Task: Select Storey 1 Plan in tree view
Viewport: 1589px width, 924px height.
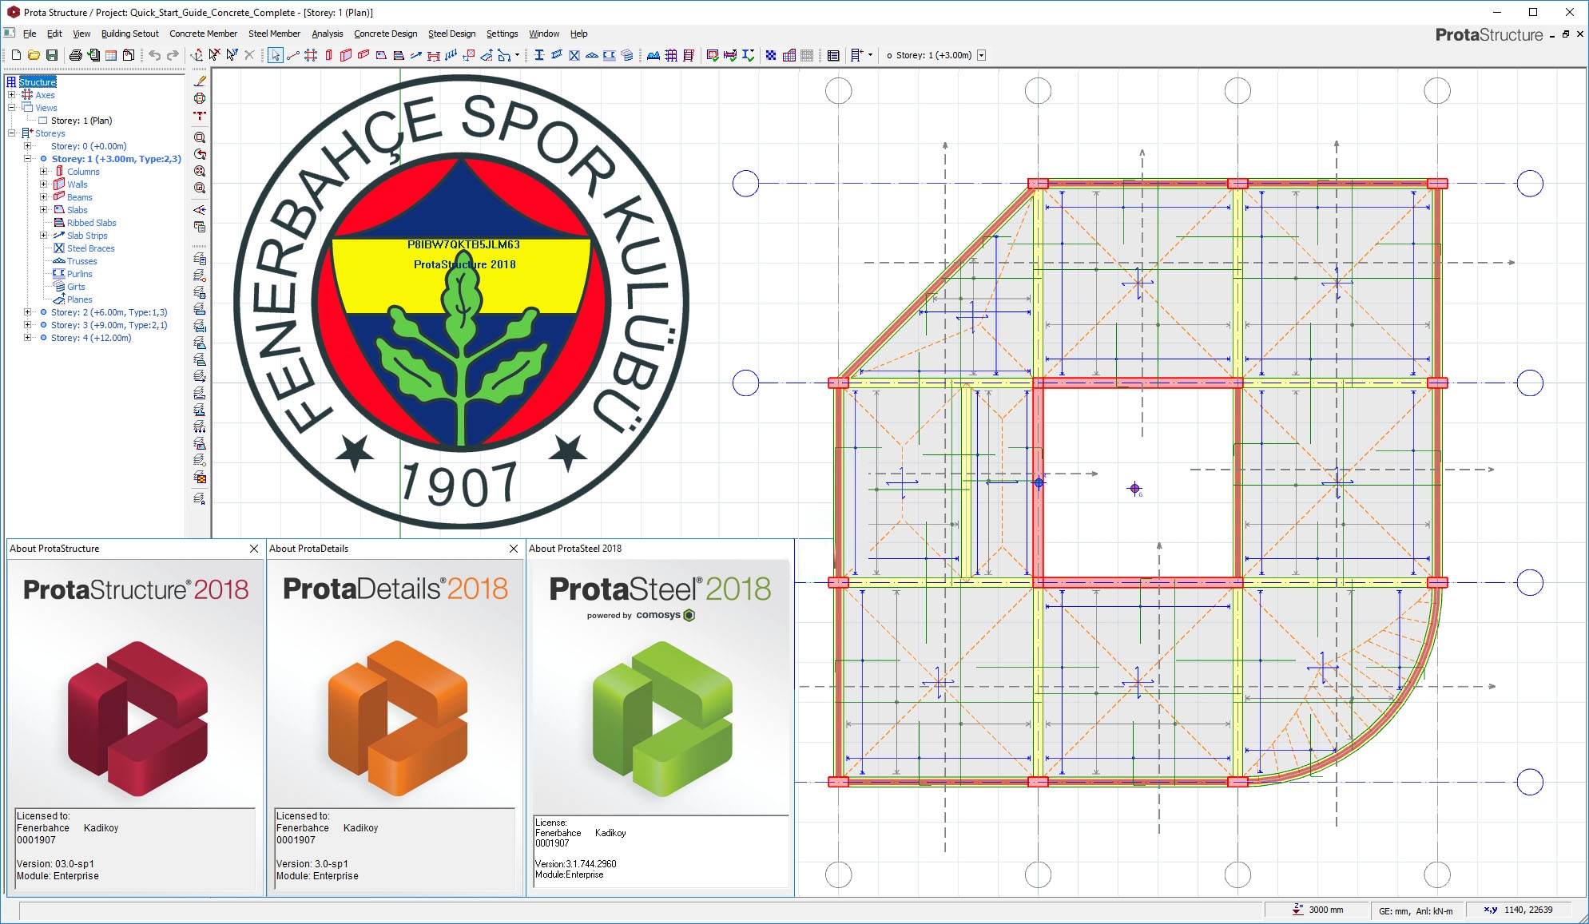Action: 82,121
